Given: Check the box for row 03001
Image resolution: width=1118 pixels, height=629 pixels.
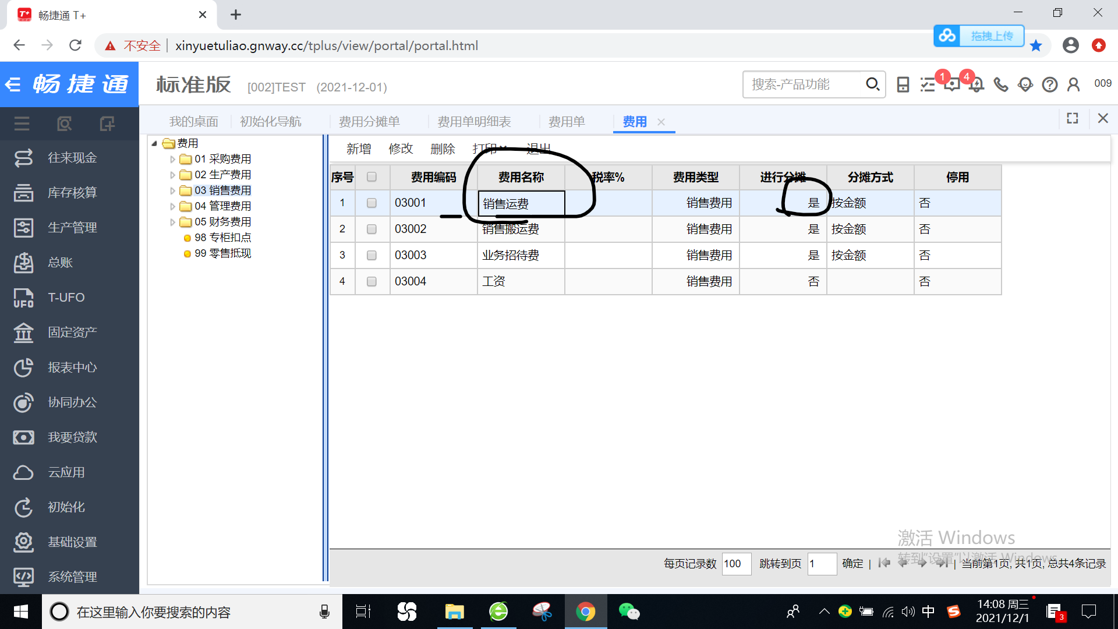Looking at the screenshot, I should pos(372,203).
